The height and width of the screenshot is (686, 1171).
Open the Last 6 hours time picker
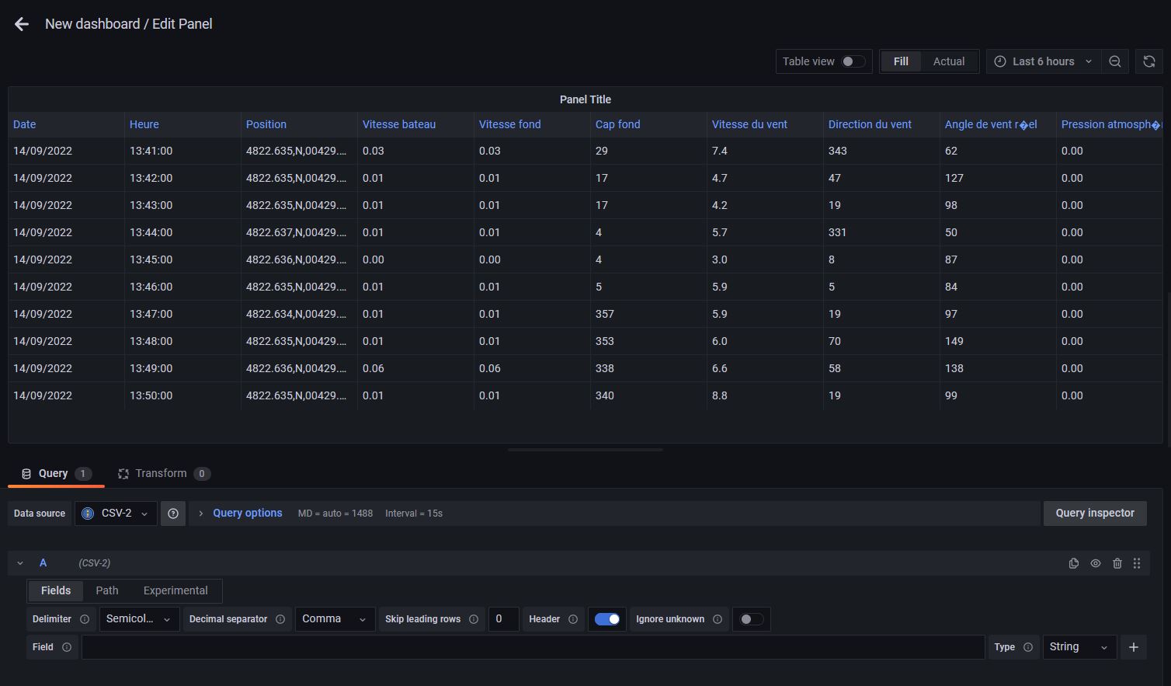point(1043,61)
